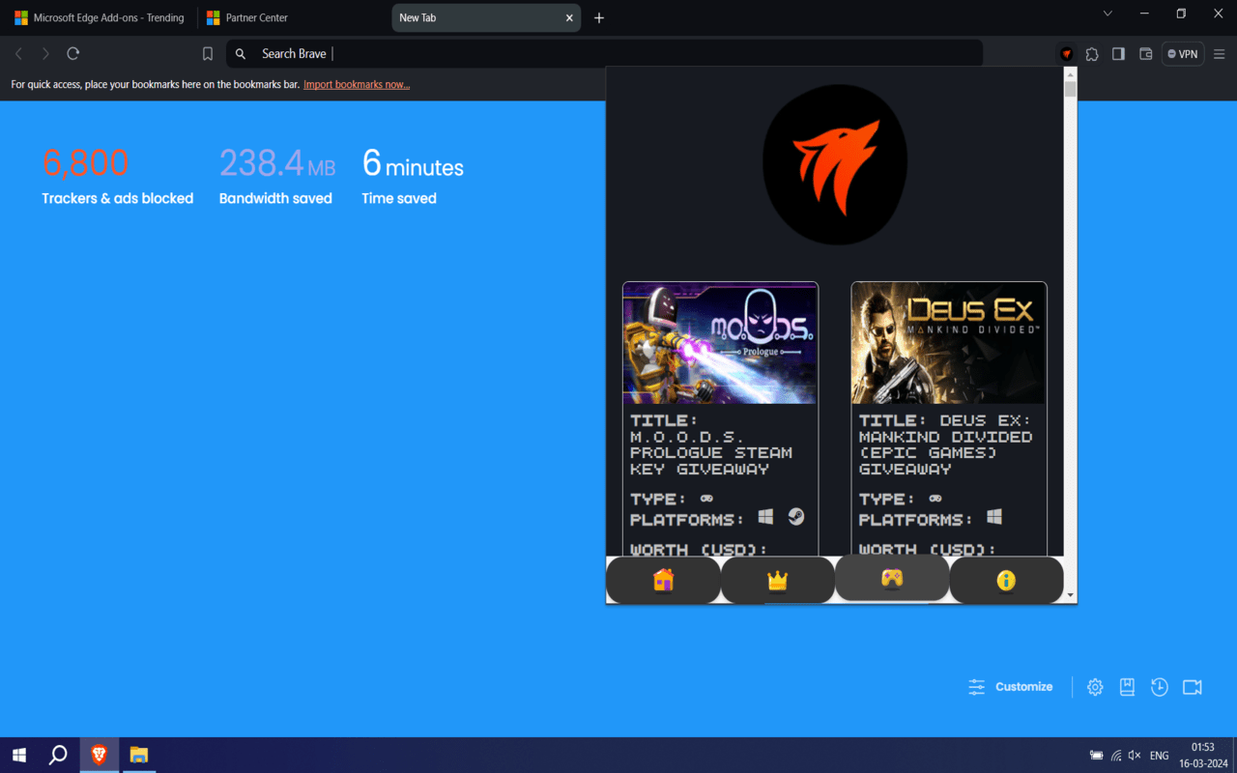Click Steam platform icon on M.O.O.D.S. card
The height and width of the screenshot is (773, 1237).
[x=795, y=517]
